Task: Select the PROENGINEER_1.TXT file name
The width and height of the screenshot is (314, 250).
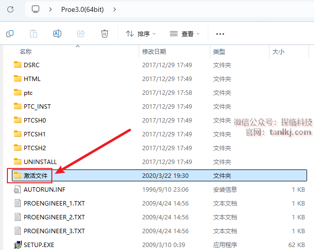Action: point(54,203)
